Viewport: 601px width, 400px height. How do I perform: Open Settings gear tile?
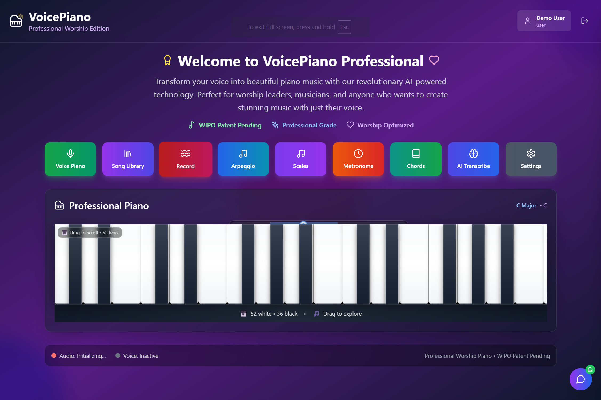[x=531, y=159]
